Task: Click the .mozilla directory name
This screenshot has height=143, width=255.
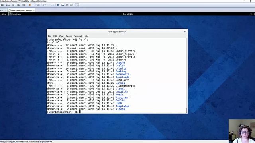Action: point(122,92)
